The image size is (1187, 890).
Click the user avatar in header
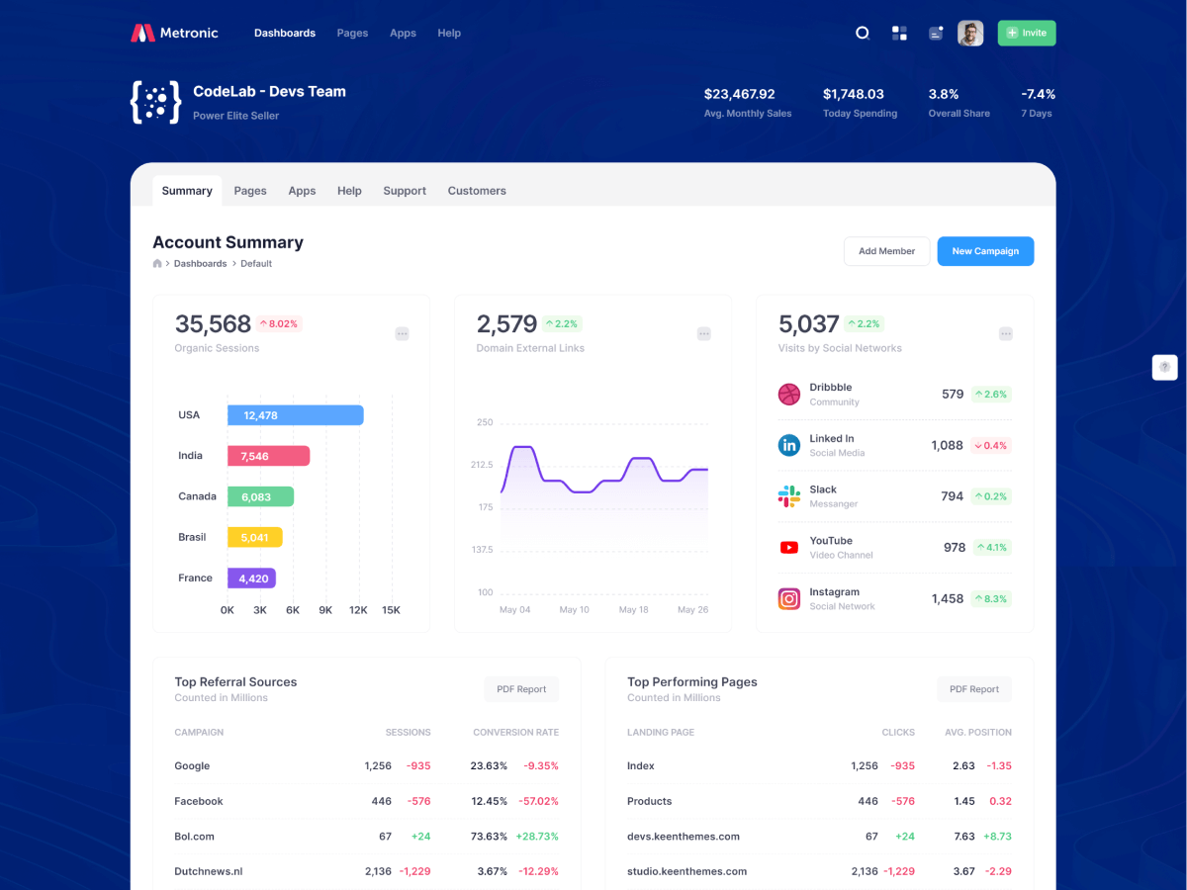[970, 33]
